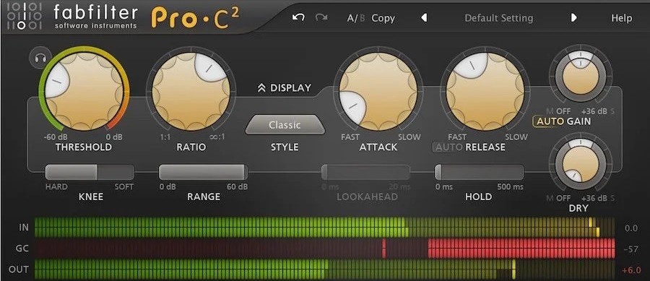This screenshot has height=281, width=650.
Task: Click the Knee slider
Action: (90, 172)
